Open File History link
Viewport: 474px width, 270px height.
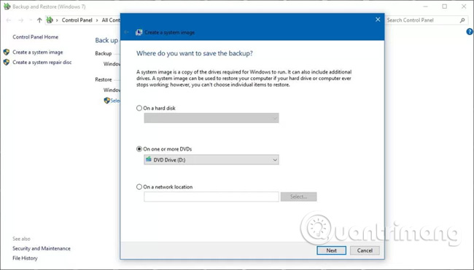[25, 258]
